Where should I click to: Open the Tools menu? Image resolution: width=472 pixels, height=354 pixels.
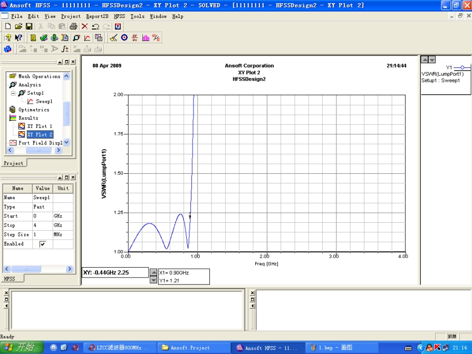pyautogui.click(x=137, y=16)
